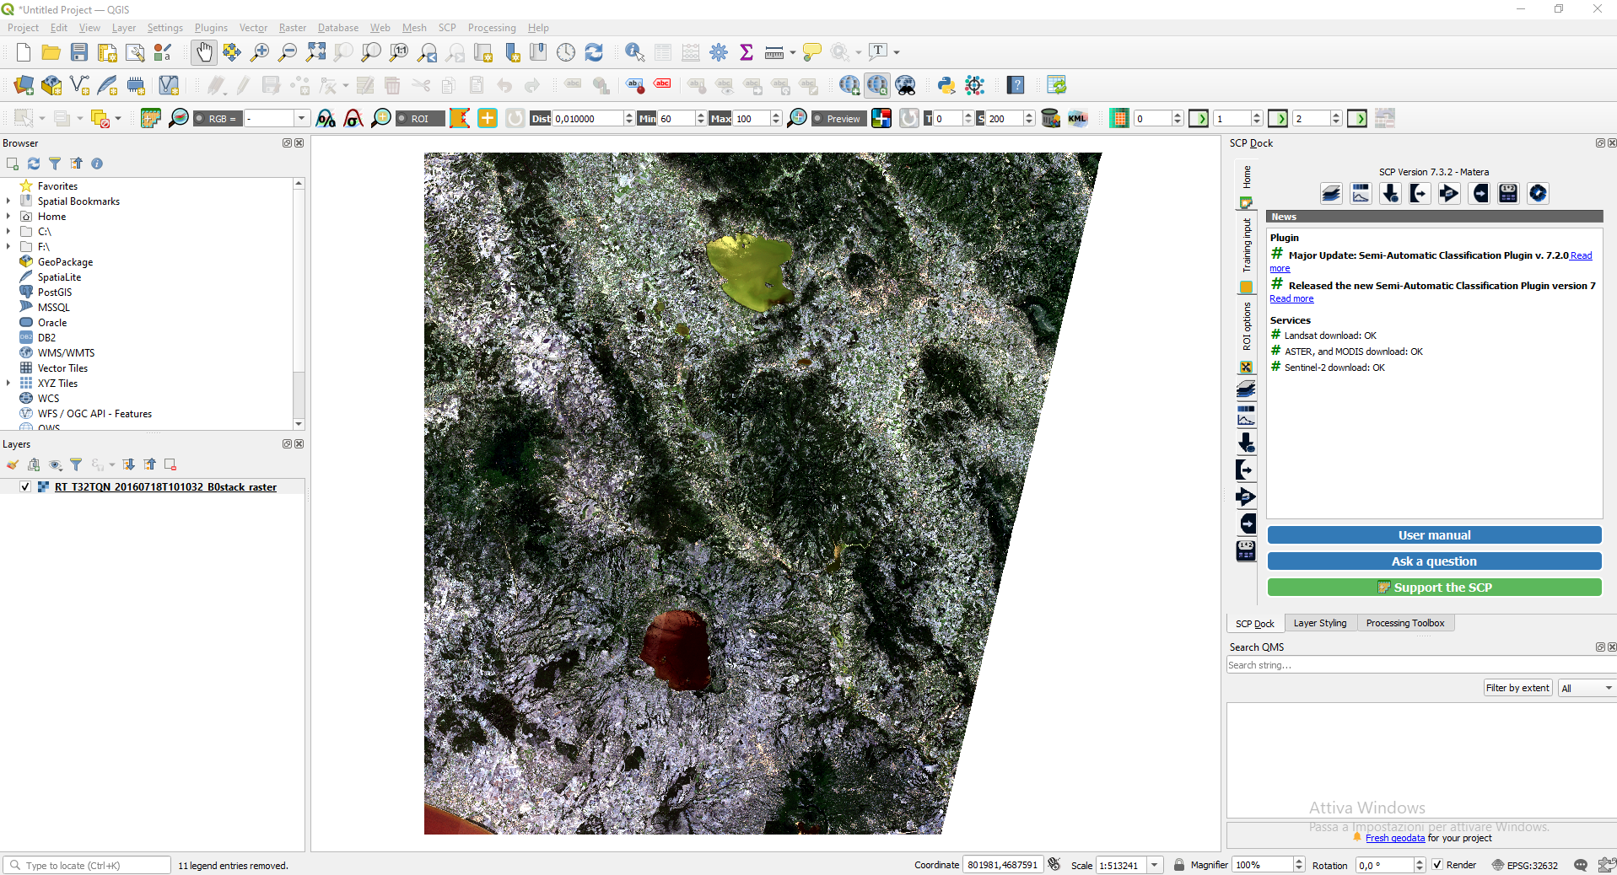Click create ROI polygon icon
The width and height of the screenshot is (1617, 875).
pos(460,118)
